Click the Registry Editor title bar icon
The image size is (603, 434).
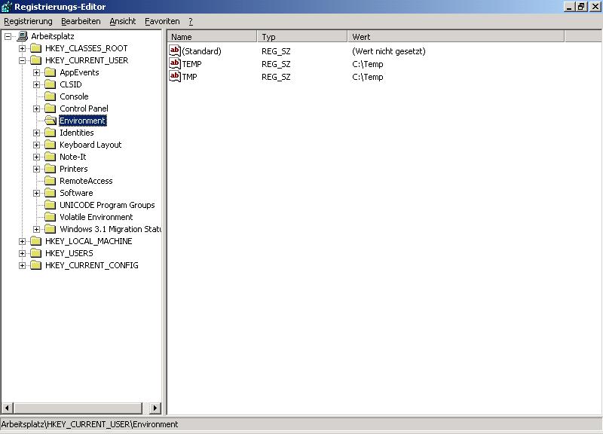tap(7, 7)
